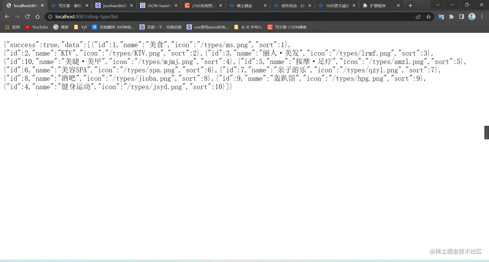Viewport: 489px width, 262px height.
Task: Open the Chrome three-dot menu
Action: pos(482,17)
